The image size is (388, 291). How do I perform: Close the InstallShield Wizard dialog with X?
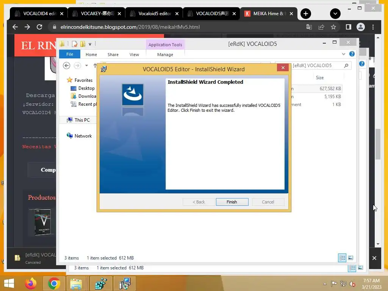pos(283,67)
